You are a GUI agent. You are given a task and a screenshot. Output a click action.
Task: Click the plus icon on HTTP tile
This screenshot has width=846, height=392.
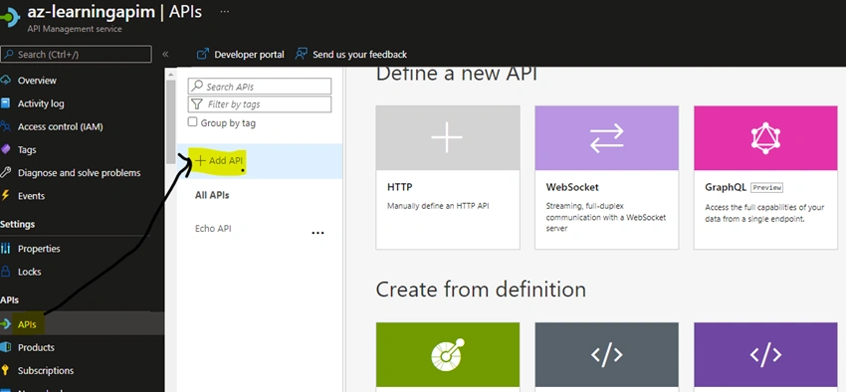pos(447,137)
